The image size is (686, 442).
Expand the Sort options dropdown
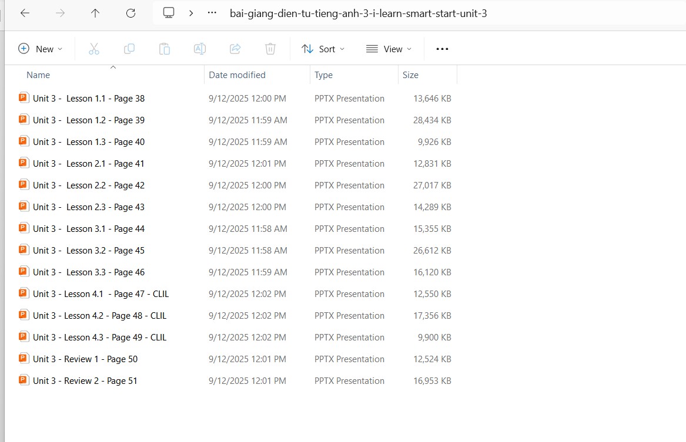tap(323, 49)
